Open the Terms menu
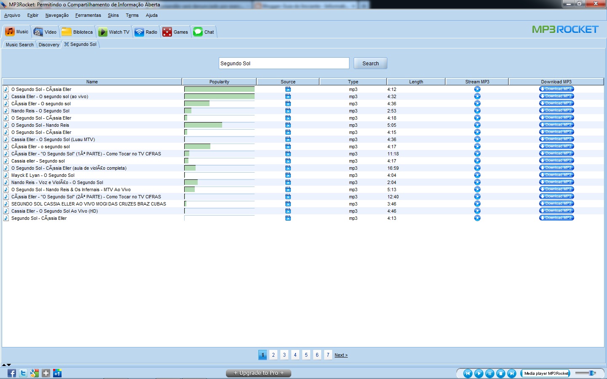 tap(132, 15)
